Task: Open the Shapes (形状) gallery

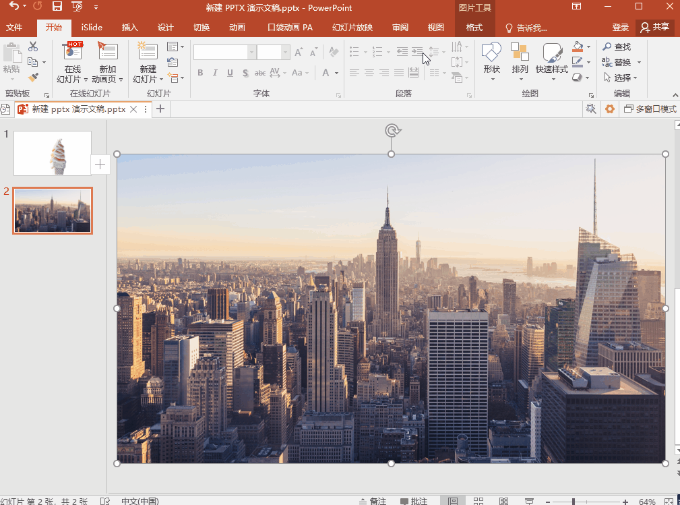Action: coord(492,59)
